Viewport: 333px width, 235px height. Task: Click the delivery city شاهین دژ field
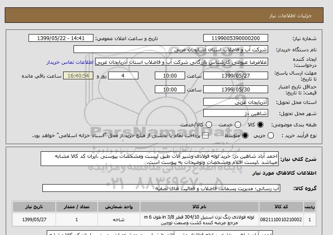pos(236,113)
